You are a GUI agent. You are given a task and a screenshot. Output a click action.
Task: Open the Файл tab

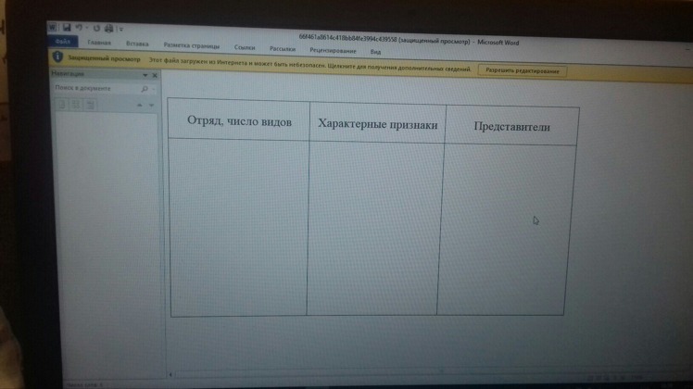coord(63,42)
